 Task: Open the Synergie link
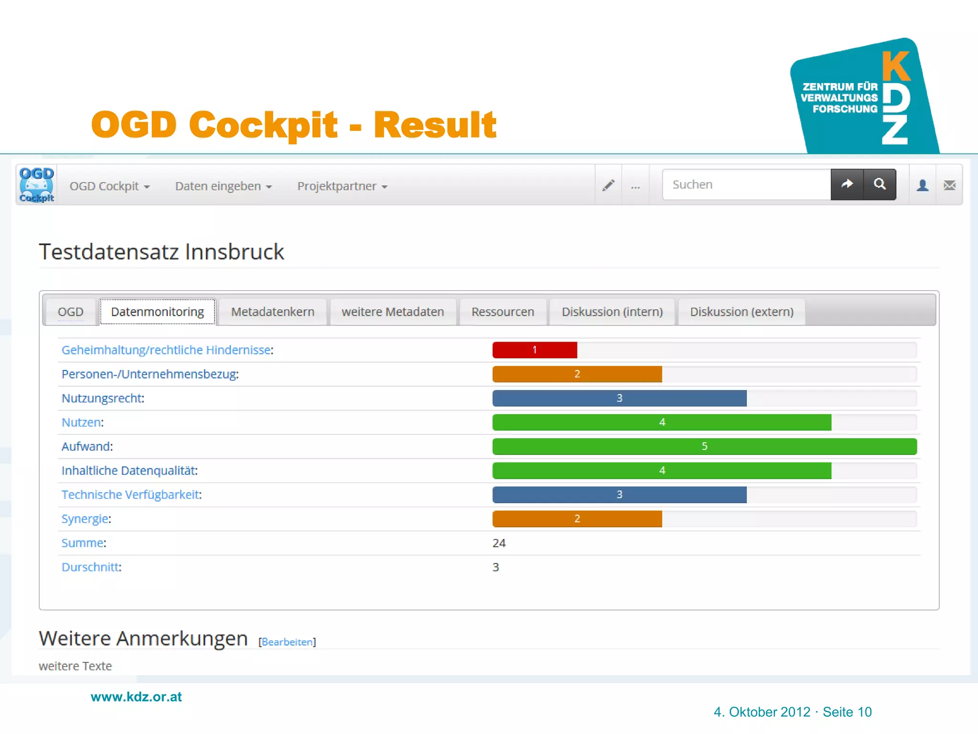85,519
